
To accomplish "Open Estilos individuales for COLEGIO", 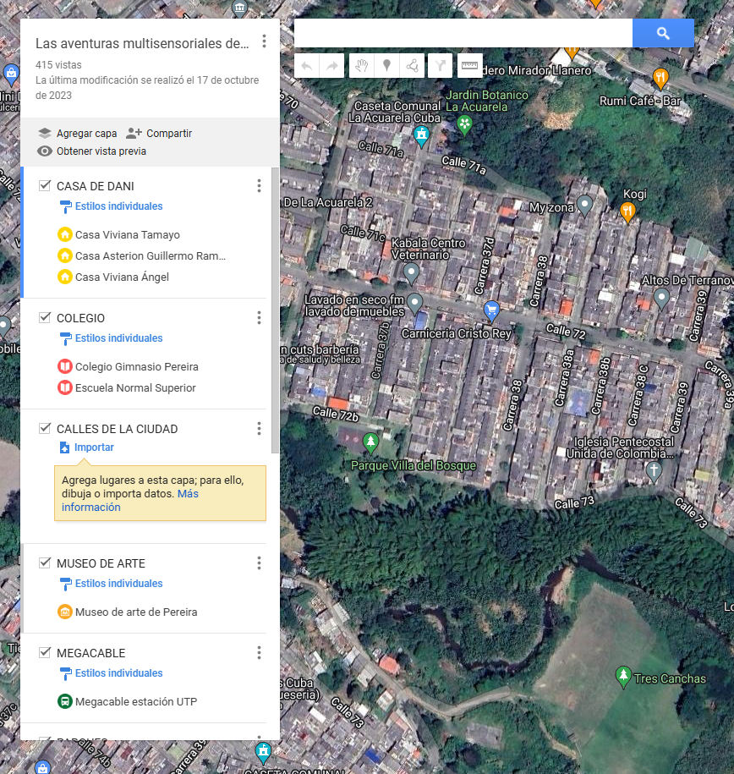I will click(x=118, y=338).
